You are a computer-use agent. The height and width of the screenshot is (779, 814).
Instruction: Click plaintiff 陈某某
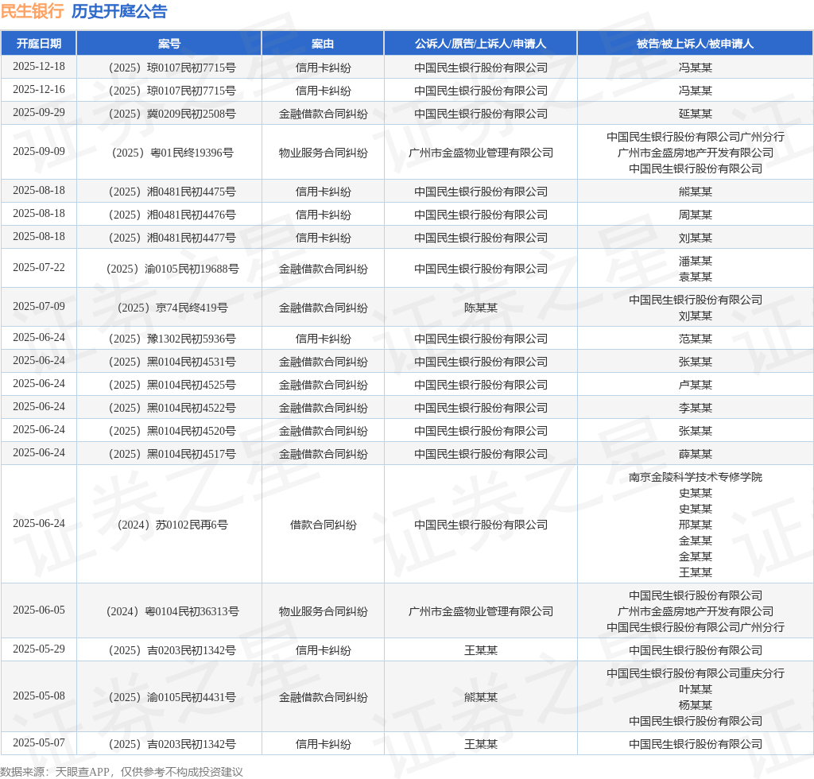[481, 308]
